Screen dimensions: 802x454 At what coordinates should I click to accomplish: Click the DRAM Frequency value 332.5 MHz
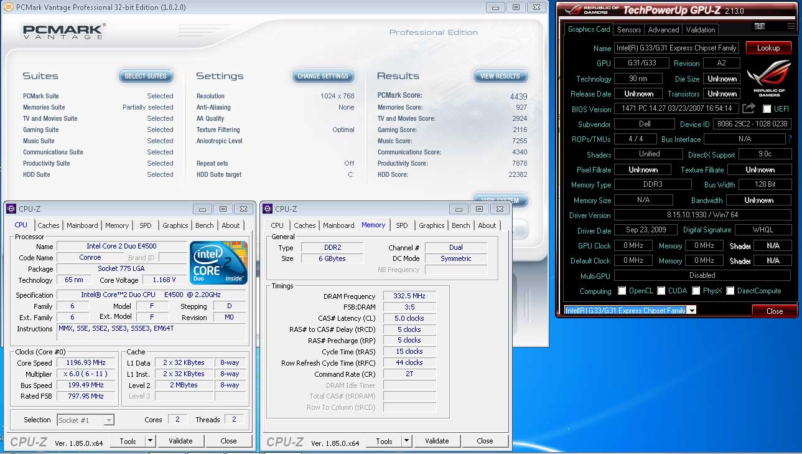(x=409, y=296)
